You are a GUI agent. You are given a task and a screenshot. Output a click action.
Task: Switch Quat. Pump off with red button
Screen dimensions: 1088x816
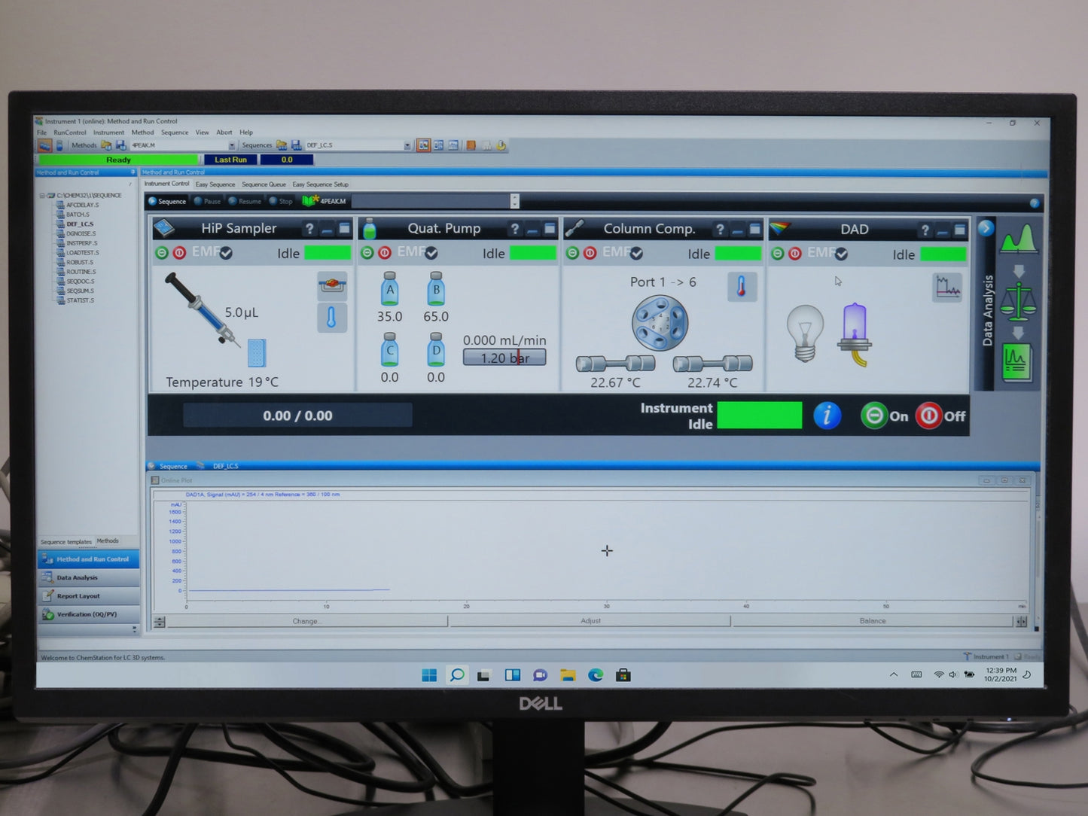point(385,253)
